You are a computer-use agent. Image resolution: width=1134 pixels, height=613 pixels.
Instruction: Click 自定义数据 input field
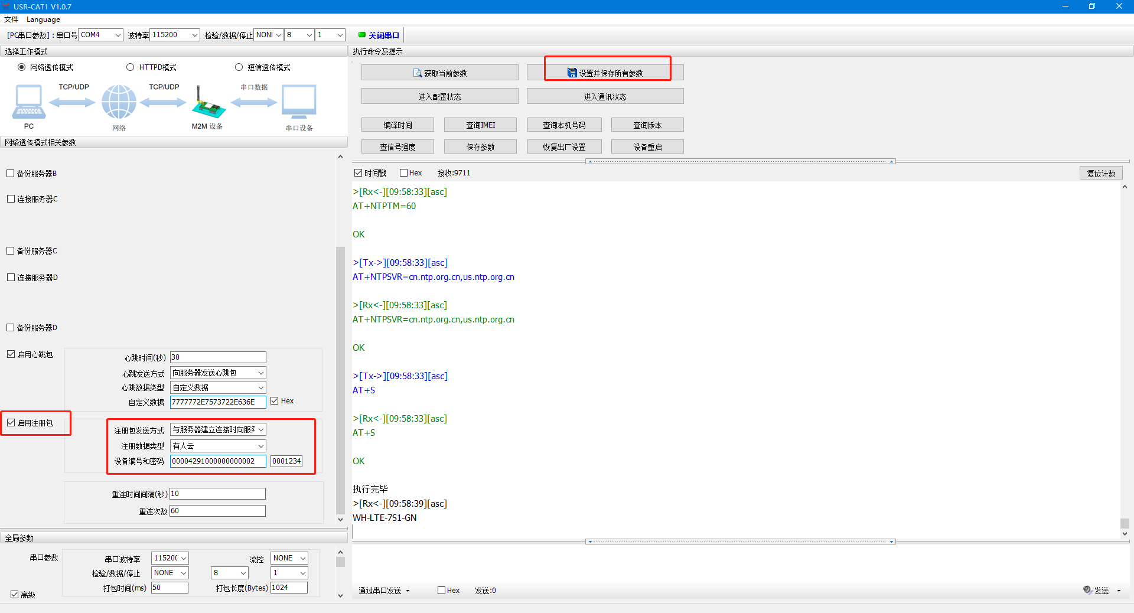(218, 402)
